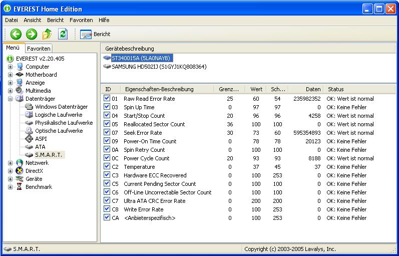Click the folder up-level icon

[47, 34]
